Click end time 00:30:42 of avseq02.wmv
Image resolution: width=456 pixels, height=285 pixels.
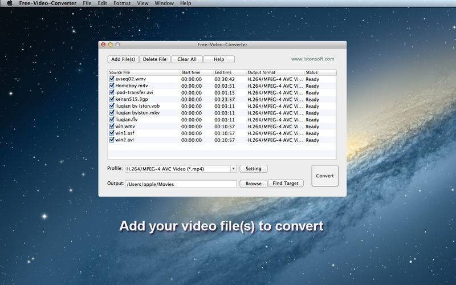pos(225,79)
